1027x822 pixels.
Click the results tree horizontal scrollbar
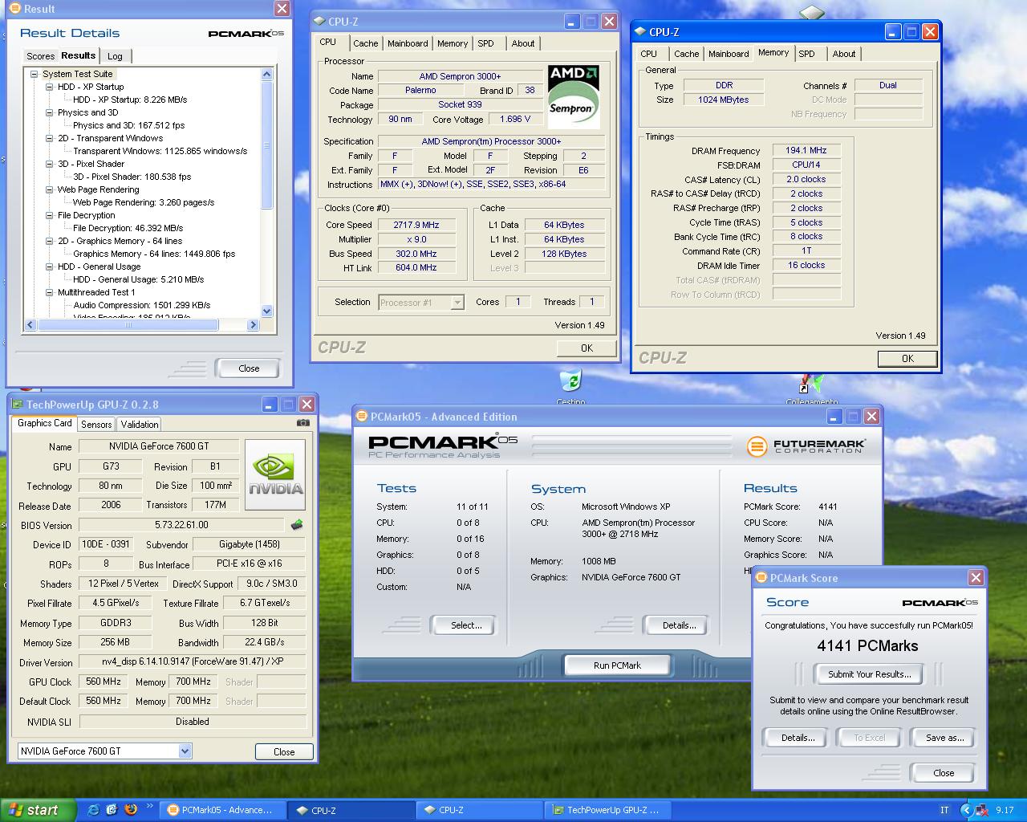pos(128,325)
